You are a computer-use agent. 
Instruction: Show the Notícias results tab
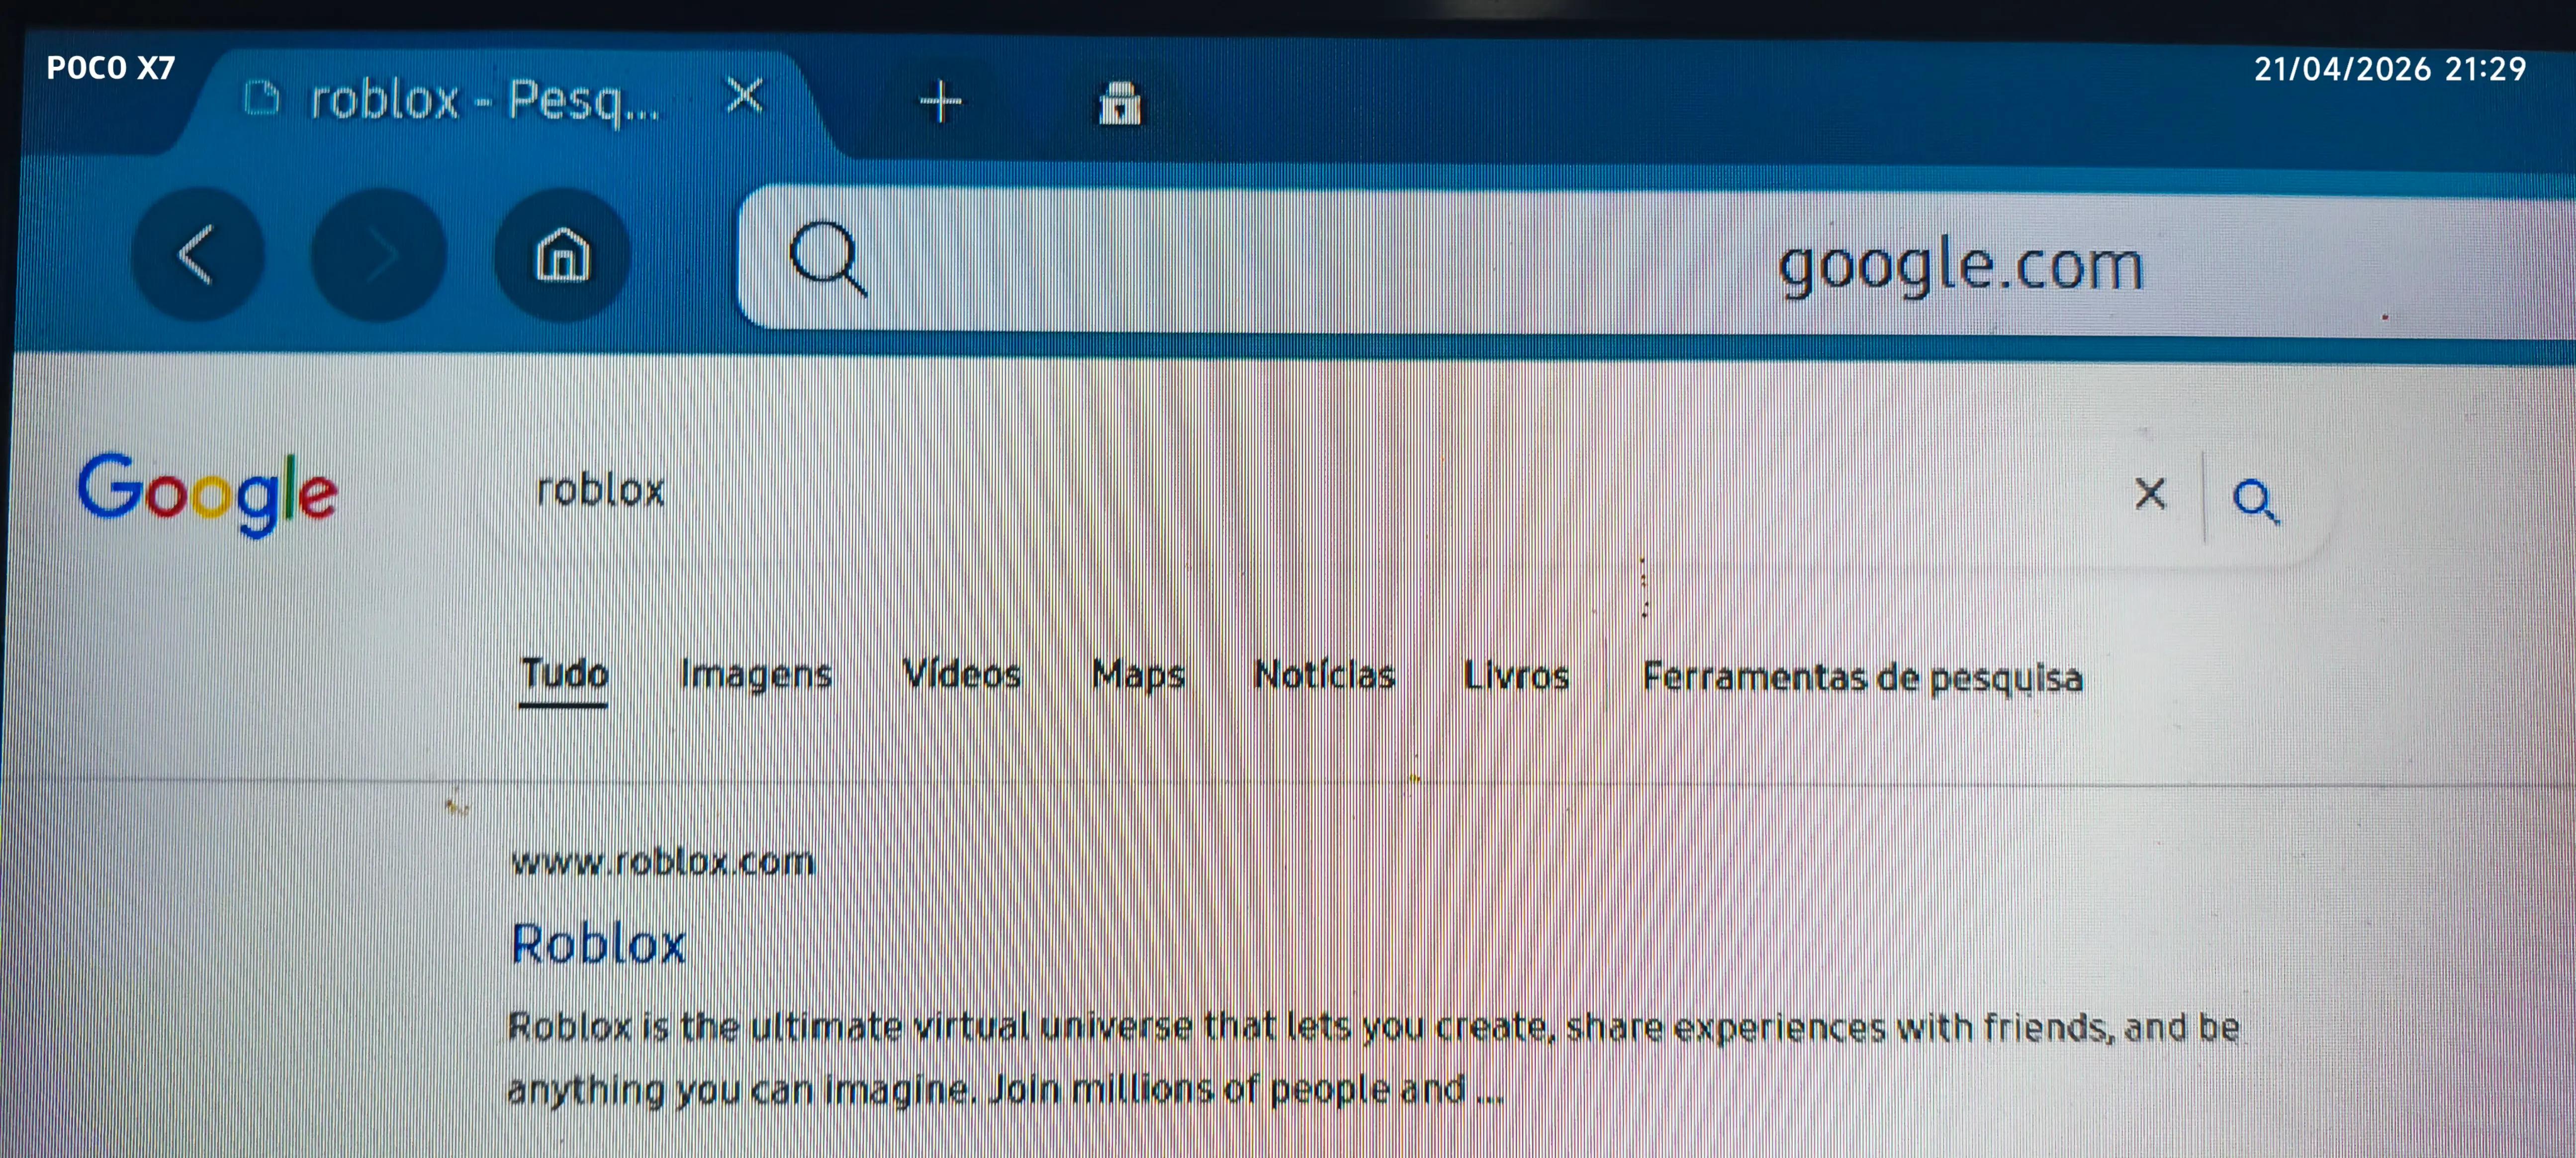click(x=1324, y=676)
